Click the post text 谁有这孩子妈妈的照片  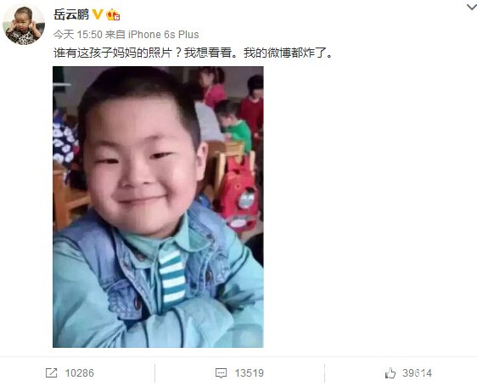click(x=113, y=53)
